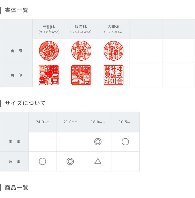The height and width of the screenshot is (198, 195).
Task: Select the square 吉相体 角印 stamp image
Action: 49,75
